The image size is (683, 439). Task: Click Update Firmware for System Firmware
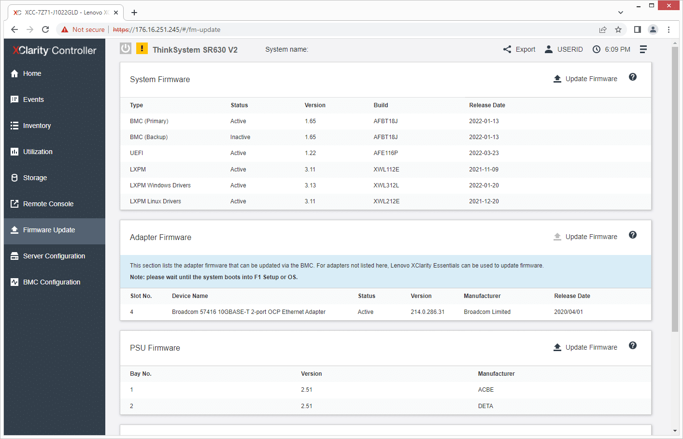click(585, 79)
